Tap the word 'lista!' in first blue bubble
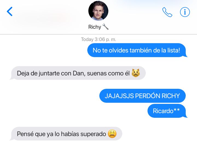 [174, 50]
